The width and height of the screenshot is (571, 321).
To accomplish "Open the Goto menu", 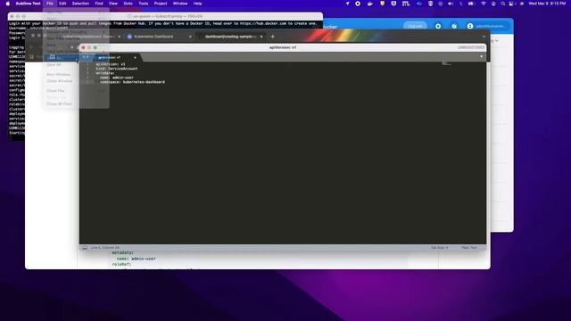I will [128, 4].
